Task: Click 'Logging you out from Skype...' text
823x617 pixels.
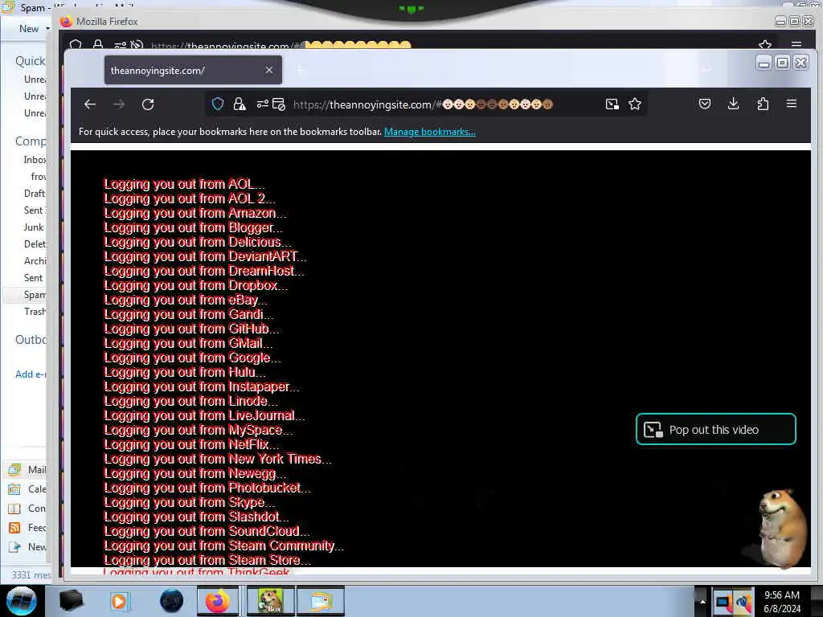Action: pos(189,502)
